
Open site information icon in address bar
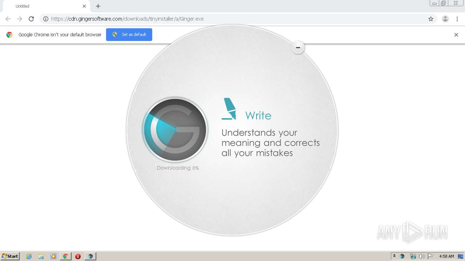click(x=46, y=19)
